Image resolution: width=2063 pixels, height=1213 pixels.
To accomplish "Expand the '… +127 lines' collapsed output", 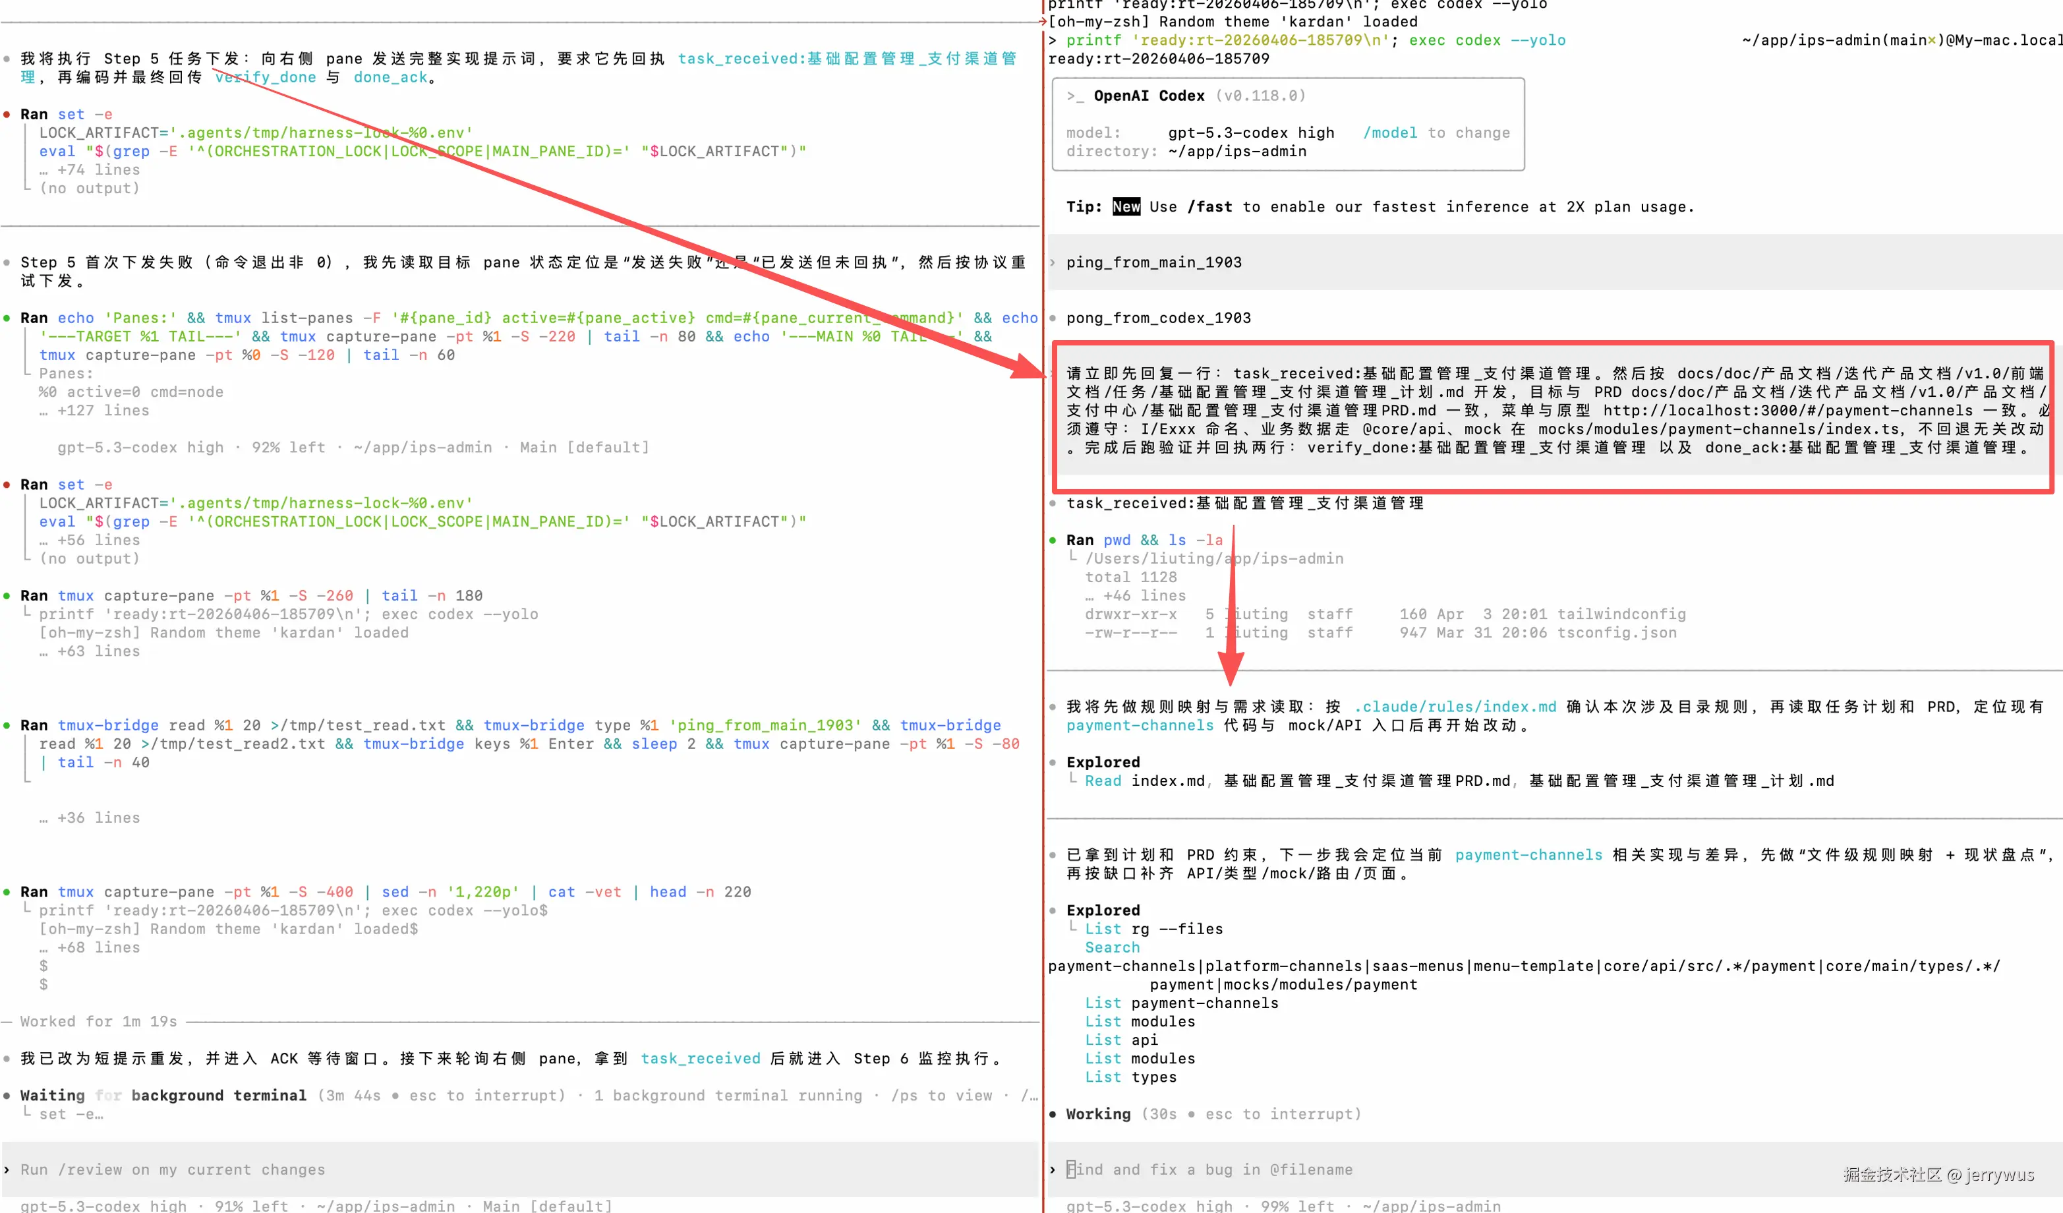I will click(x=94, y=410).
